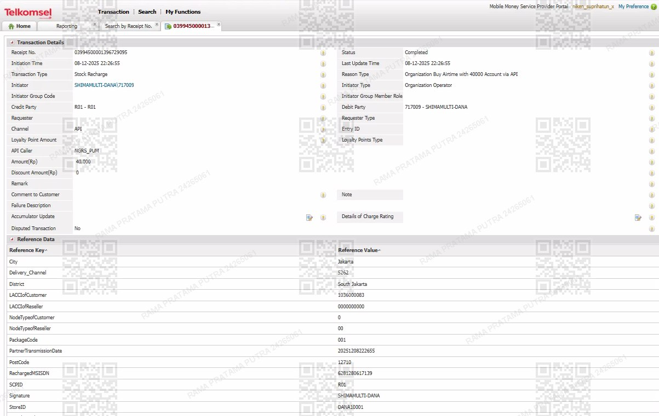Click the help icon beside Accumulator Update edit icon

click(323, 218)
